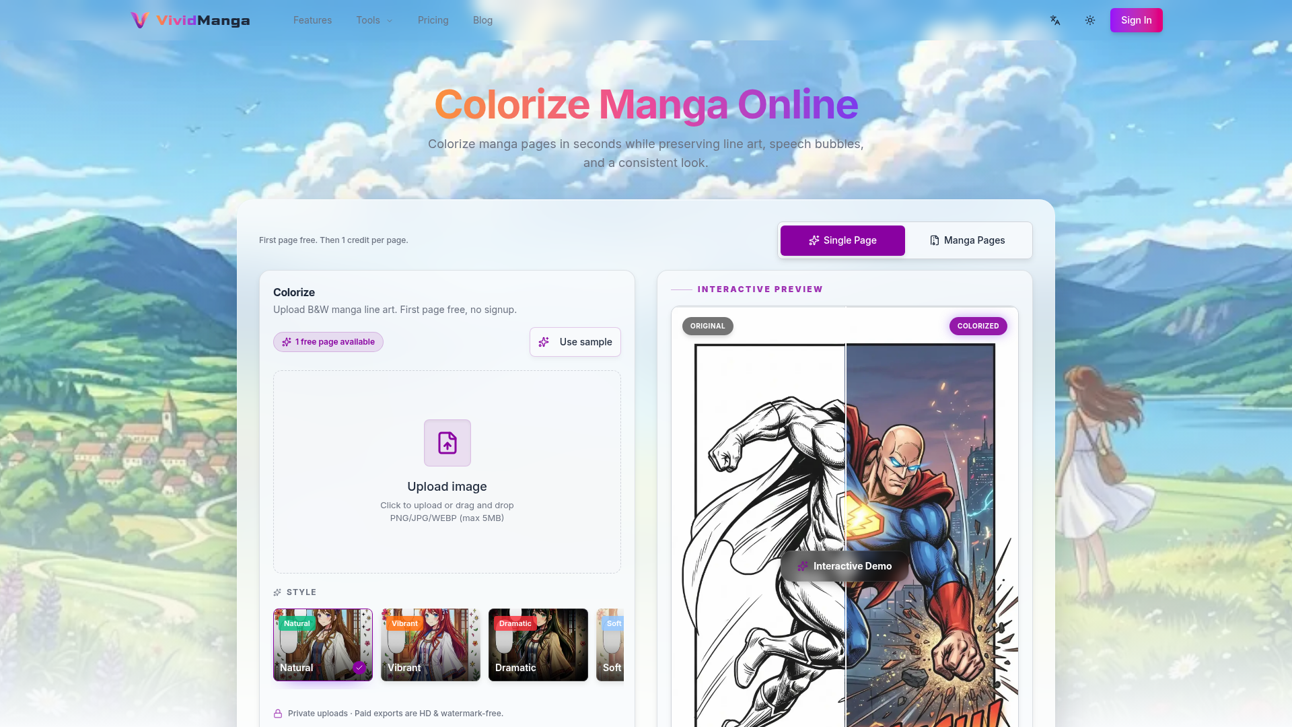Open the Features nav item

pyautogui.click(x=312, y=20)
